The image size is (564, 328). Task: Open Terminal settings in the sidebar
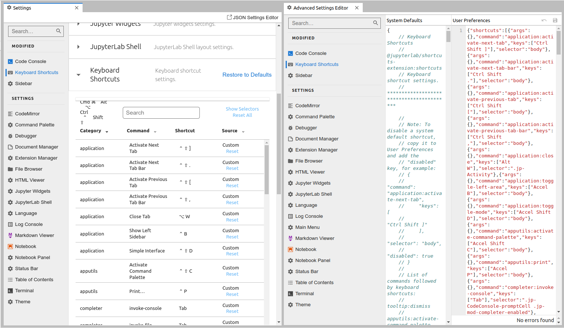(x=24, y=290)
